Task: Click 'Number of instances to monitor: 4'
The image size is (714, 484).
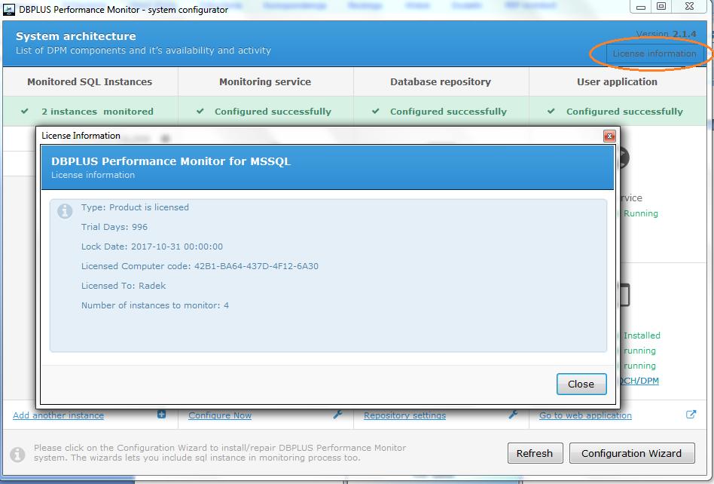Action: tap(155, 305)
